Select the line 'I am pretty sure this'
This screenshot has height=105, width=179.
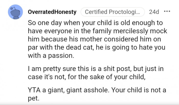point(96,69)
